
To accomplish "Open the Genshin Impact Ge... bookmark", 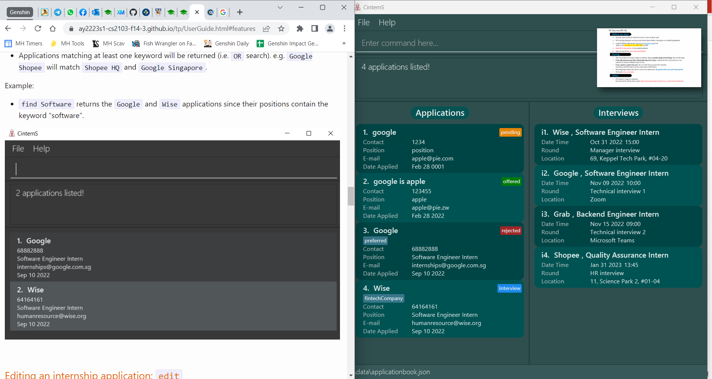I will [288, 44].
